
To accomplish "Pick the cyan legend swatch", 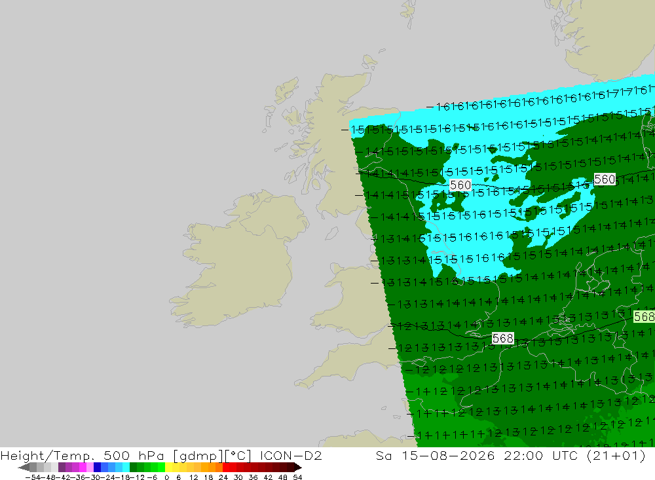I will (x=126, y=468).
